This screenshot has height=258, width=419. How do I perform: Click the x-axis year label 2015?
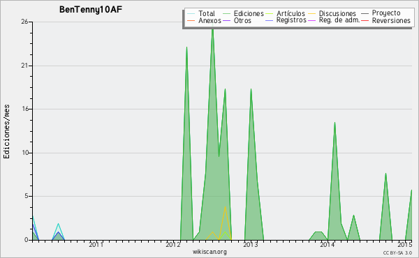(404, 244)
